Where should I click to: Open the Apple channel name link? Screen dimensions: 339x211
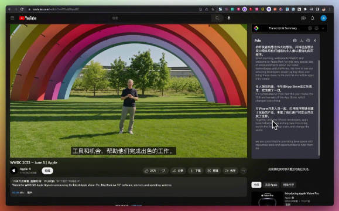[x=24, y=169]
